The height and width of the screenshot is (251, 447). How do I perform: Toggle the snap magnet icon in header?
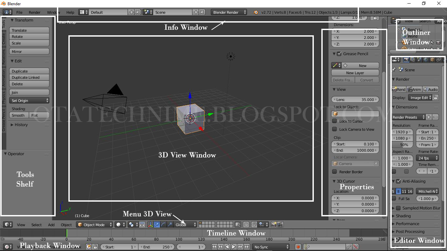pyautogui.click(x=254, y=225)
